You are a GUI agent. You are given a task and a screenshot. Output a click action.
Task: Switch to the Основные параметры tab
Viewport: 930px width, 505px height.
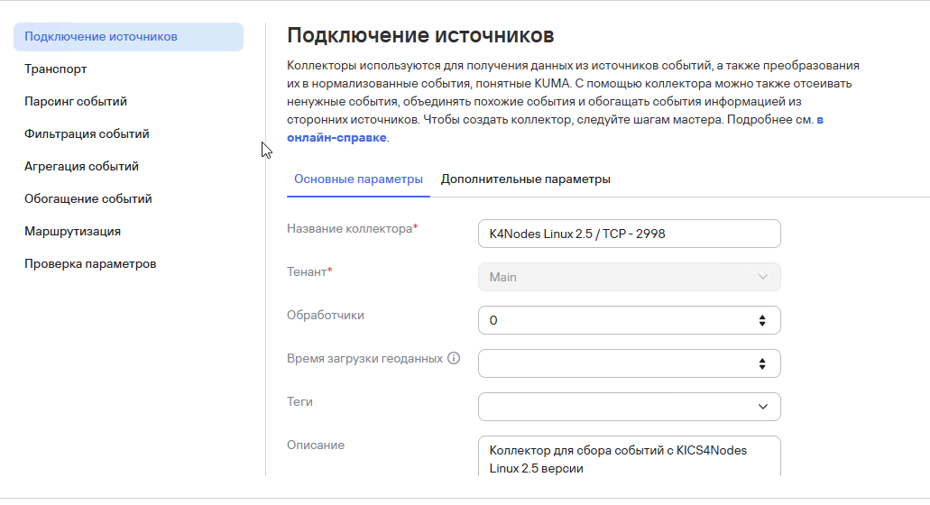tap(358, 179)
